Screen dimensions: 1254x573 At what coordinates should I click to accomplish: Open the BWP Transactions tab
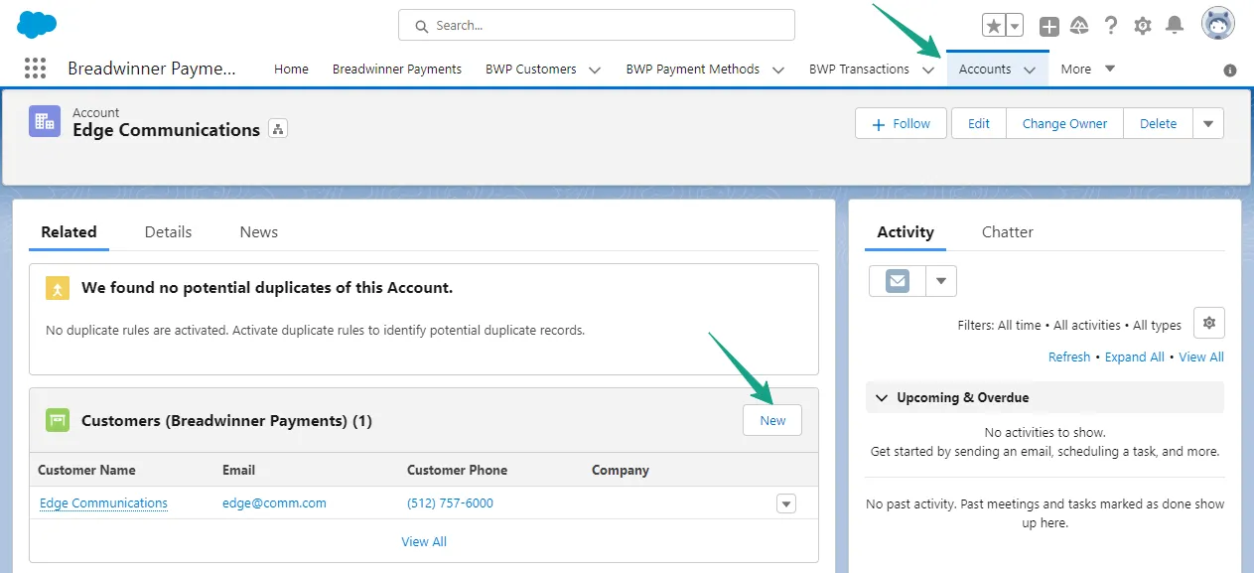coord(859,70)
